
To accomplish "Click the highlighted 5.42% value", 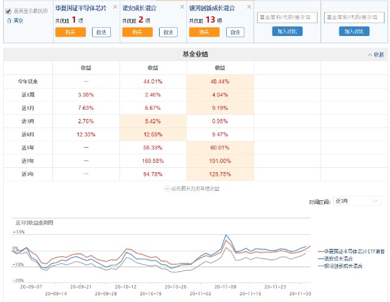I will (153, 121).
